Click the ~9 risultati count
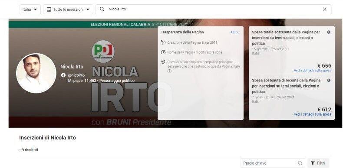Viewport: 343px width, 168px height. pyautogui.click(x=29, y=150)
